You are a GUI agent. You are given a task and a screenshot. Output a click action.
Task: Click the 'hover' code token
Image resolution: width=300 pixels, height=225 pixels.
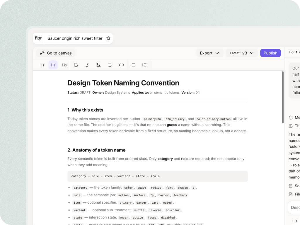click(x=124, y=218)
